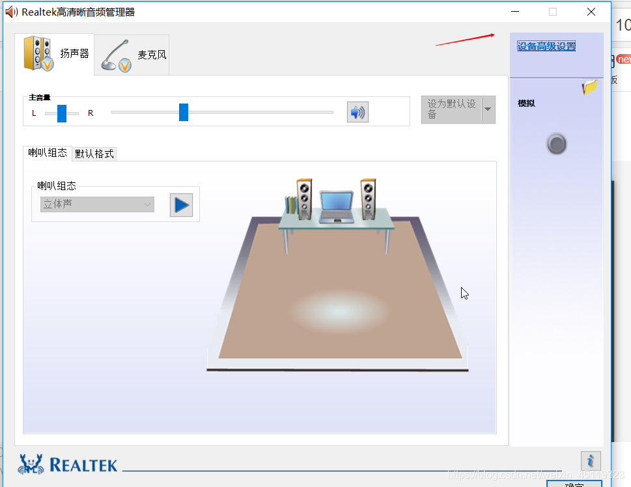Switch to the 麦克风 microphone tab
Screen dimensions: 631x487
click(x=132, y=55)
